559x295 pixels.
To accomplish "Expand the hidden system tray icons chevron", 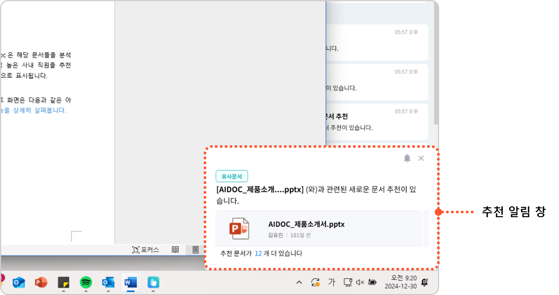I will coord(299,282).
